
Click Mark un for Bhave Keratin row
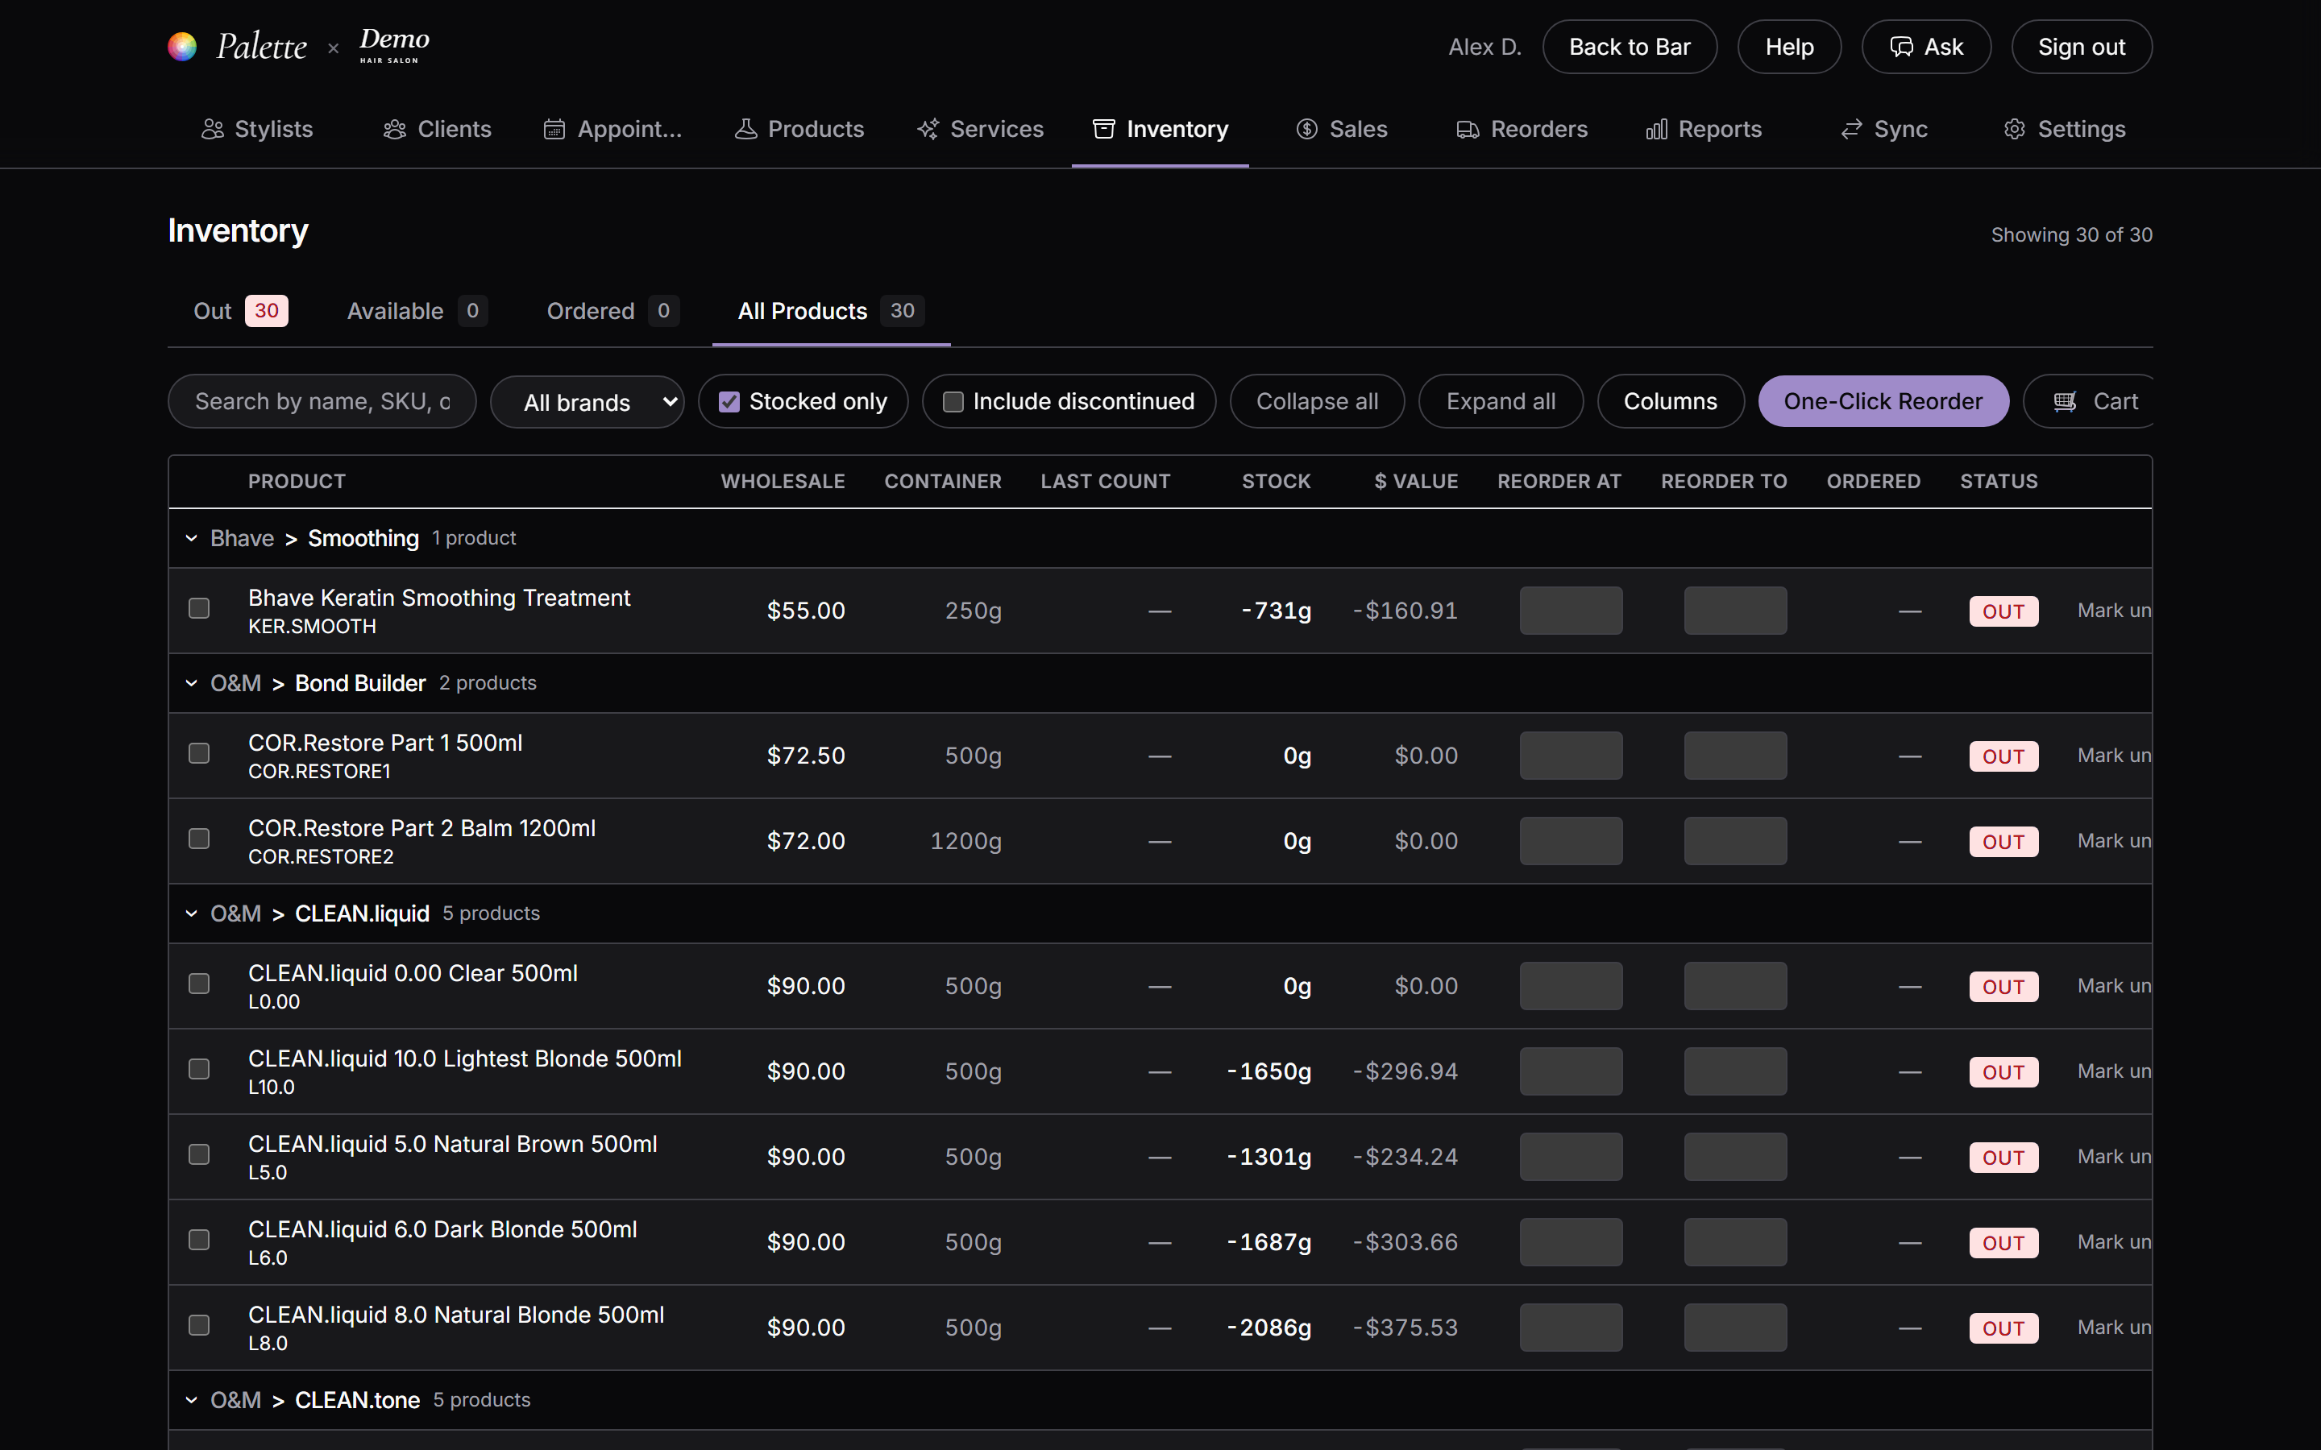pyautogui.click(x=2114, y=611)
